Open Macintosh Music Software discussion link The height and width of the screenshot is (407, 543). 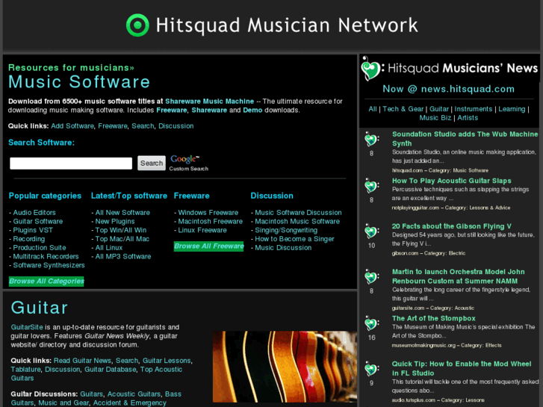coord(297,221)
